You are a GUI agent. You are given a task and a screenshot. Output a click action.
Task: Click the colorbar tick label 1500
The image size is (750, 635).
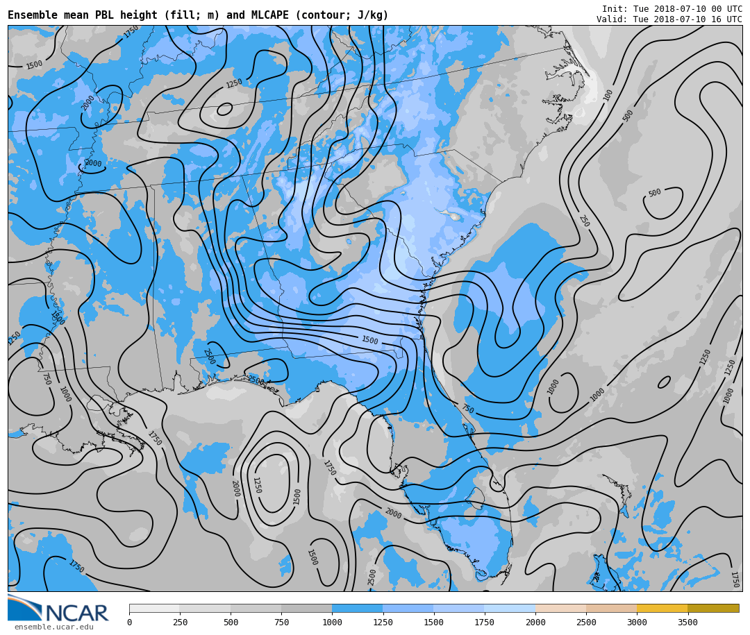pos(434,622)
